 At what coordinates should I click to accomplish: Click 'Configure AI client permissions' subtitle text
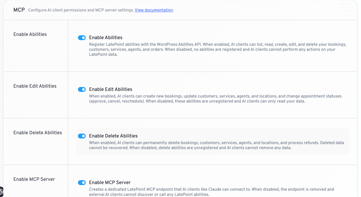click(x=81, y=10)
